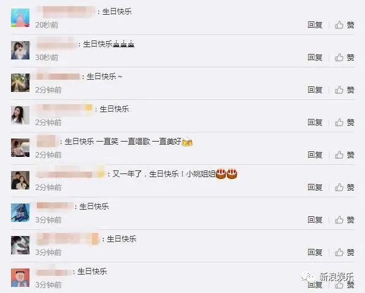Reply to the 生日快乐~ comment
This screenshot has width=365, height=293.
(315, 89)
